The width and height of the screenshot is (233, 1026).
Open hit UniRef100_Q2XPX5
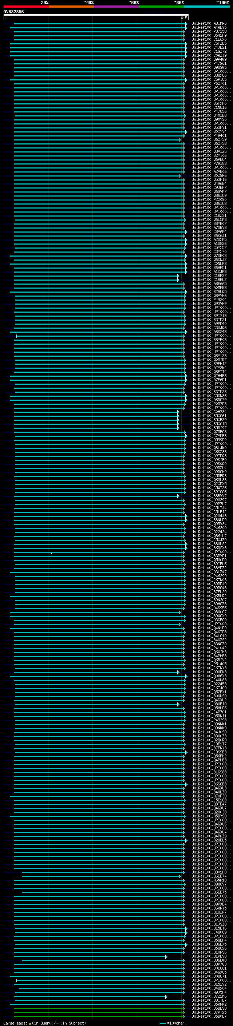(x=209, y=484)
